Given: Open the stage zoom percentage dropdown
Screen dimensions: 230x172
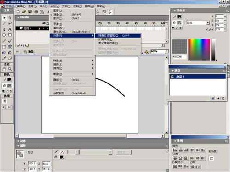Looking at the screenshot, I should click(x=167, y=51).
